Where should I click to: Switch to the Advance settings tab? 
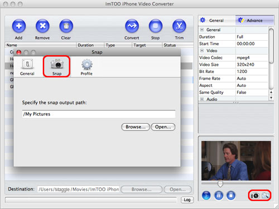click(x=254, y=20)
